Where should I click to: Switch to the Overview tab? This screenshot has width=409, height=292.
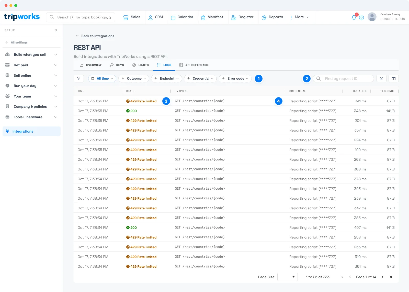click(90, 65)
